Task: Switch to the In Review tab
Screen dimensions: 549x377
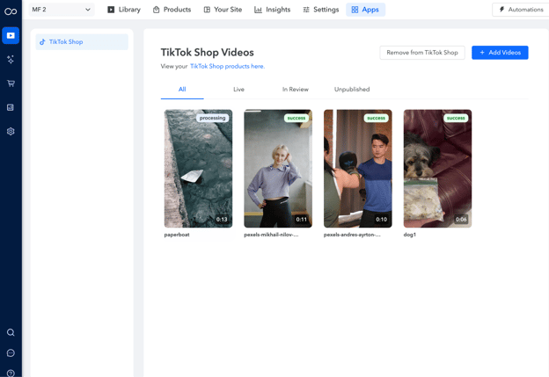Action: (295, 90)
